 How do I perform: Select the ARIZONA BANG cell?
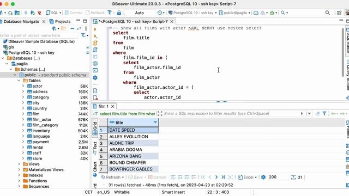point(133,156)
